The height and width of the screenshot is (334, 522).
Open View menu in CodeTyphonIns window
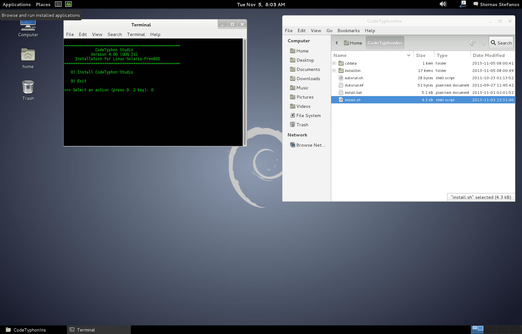316,31
